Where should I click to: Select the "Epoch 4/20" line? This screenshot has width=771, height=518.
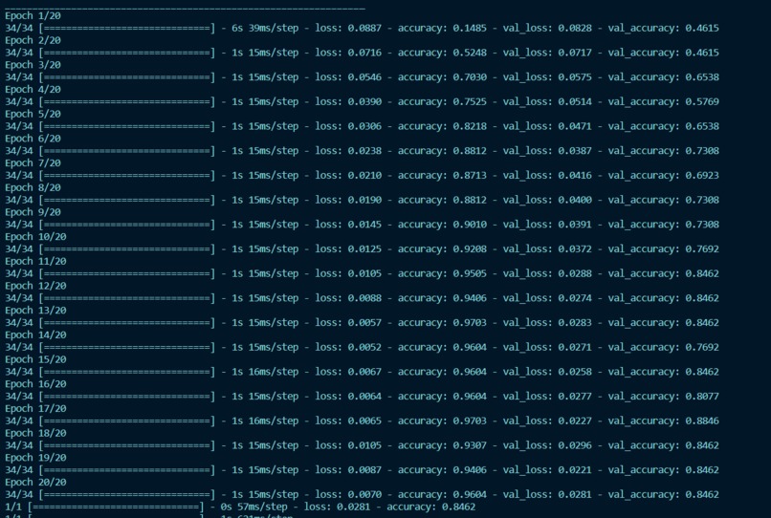coord(33,90)
